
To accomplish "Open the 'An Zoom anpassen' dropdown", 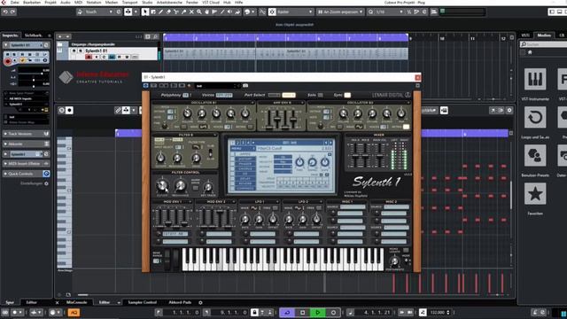I will coord(340,12).
